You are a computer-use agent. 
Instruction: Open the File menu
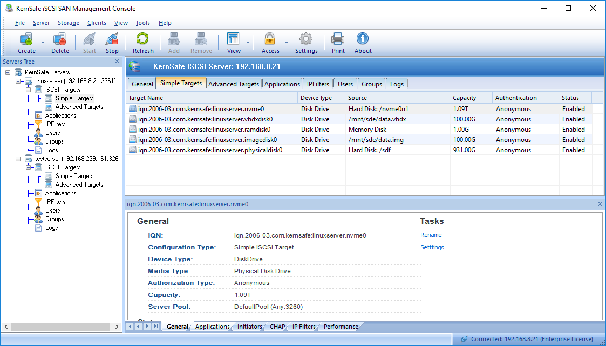click(x=20, y=23)
